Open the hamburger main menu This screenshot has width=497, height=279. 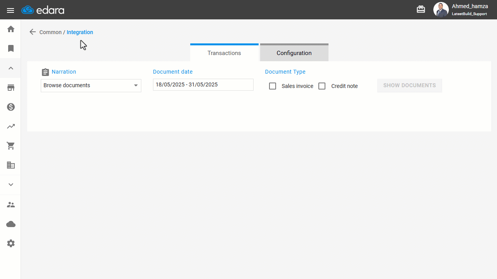(x=10, y=10)
